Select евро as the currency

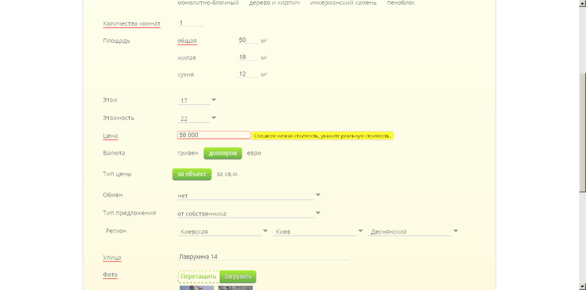pos(254,153)
